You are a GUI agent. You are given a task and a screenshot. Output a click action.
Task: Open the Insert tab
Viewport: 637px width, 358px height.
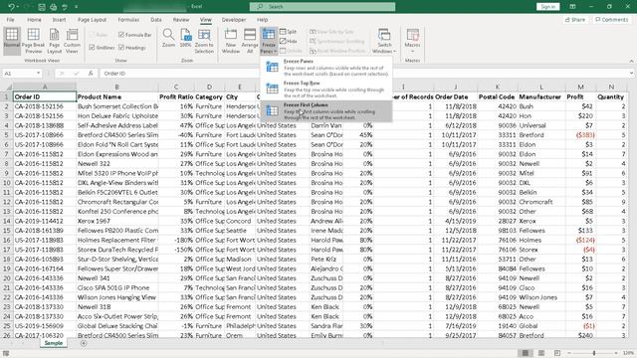(59, 20)
